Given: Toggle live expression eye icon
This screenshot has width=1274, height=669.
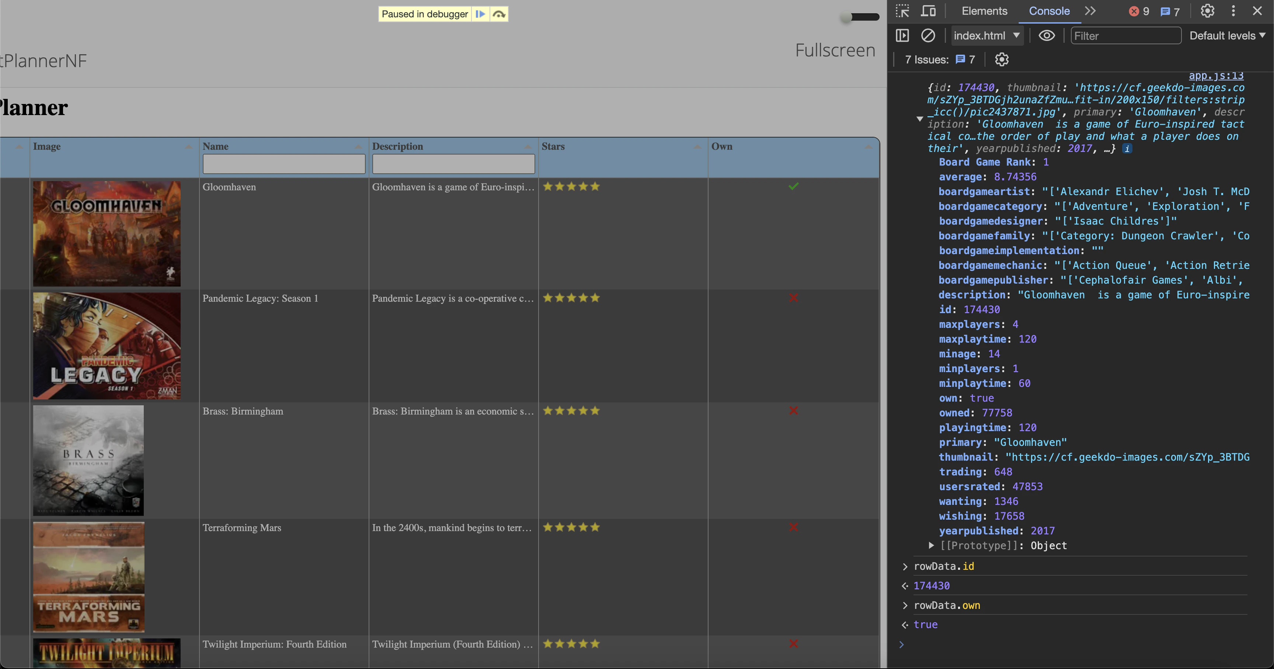Looking at the screenshot, I should coord(1047,36).
